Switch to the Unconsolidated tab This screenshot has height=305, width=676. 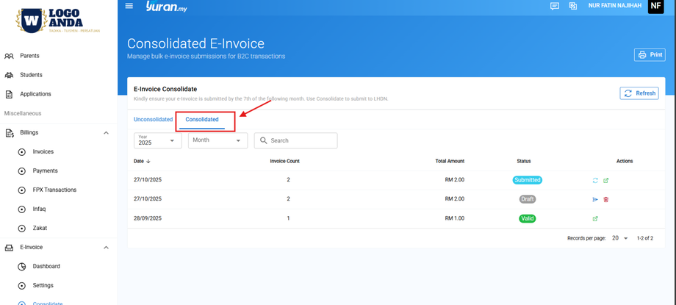pyautogui.click(x=153, y=119)
